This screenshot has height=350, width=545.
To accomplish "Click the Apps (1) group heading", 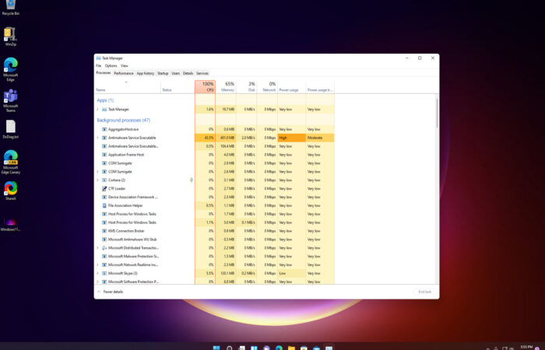I will (105, 100).
